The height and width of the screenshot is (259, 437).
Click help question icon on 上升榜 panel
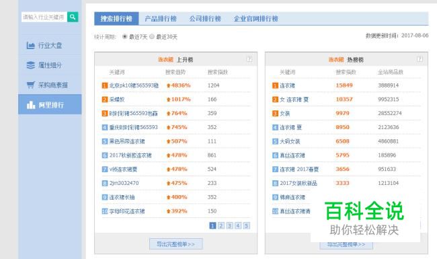click(x=249, y=59)
